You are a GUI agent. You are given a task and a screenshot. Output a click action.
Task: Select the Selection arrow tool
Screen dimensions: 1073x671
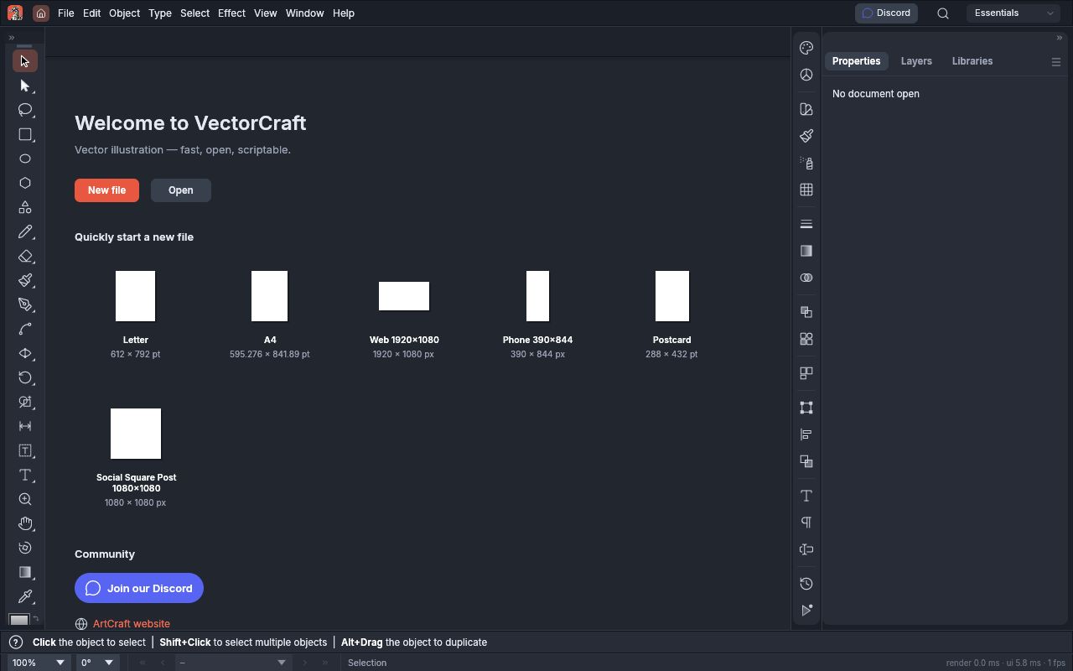(24, 61)
